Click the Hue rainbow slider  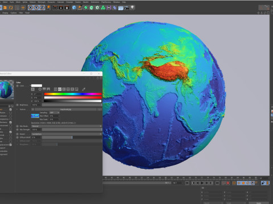point(73,94)
